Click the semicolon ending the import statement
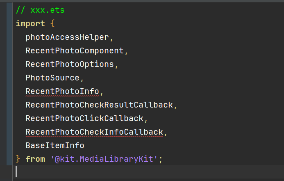Viewport: 284px width, 181px height. click(x=161, y=159)
